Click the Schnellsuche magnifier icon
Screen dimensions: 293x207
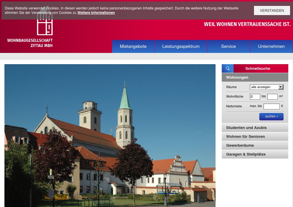click(x=227, y=68)
